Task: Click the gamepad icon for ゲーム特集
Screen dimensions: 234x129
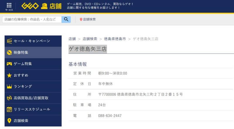Action: click(x=9, y=64)
